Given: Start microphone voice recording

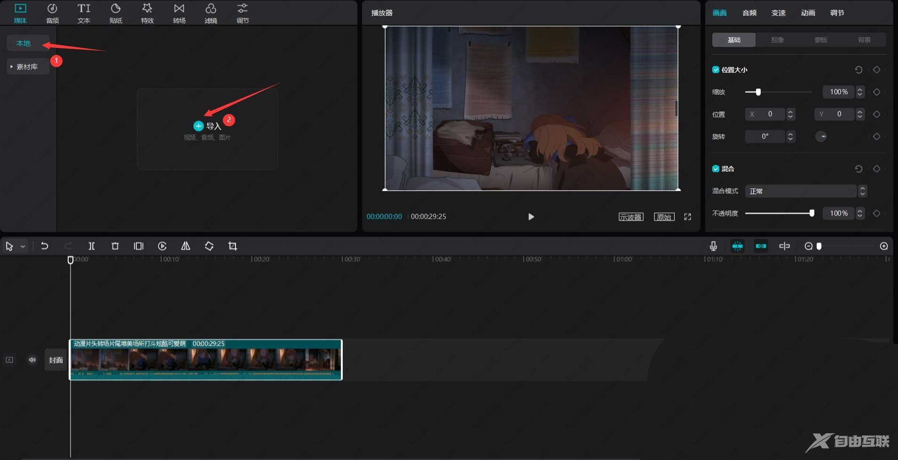Looking at the screenshot, I should tap(713, 246).
